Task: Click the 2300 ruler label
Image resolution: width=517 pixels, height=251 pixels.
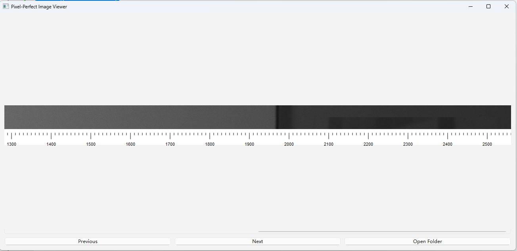Action: tap(408, 144)
